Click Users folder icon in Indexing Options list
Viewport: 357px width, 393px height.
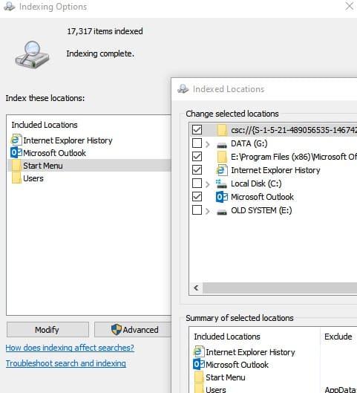16,178
